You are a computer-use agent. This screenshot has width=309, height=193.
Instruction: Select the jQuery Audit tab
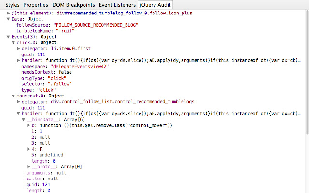(155, 5)
